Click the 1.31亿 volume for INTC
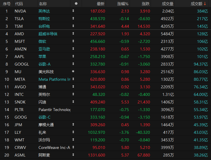Viewport: 211px width, 160px height. point(168,95)
